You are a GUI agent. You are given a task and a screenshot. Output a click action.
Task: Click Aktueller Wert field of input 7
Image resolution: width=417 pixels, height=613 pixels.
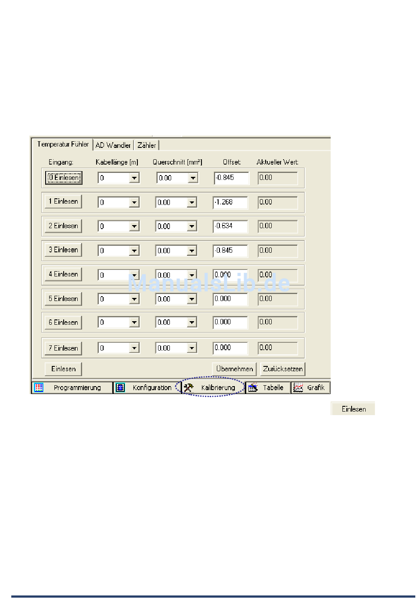(277, 348)
